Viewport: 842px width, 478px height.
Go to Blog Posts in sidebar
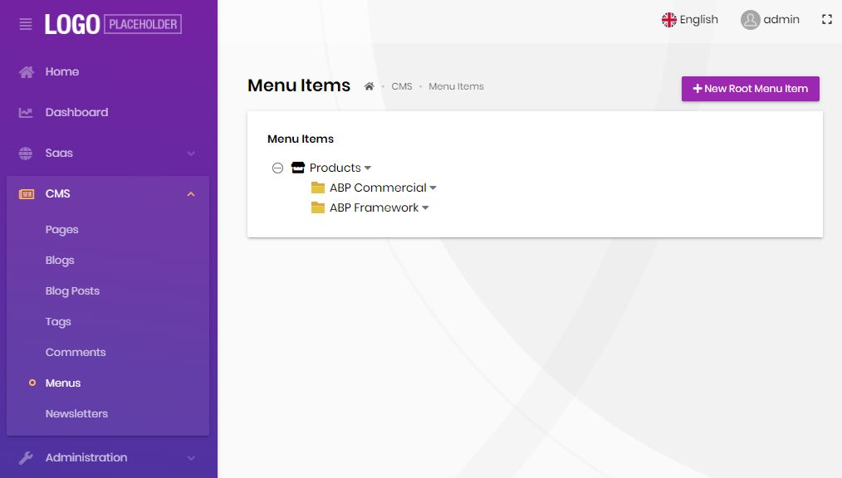pyautogui.click(x=72, y=291)
